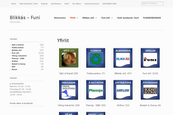Click the Viking industrier (29) caption
This screenshot has height=115, width=173.
click(69, 105)
